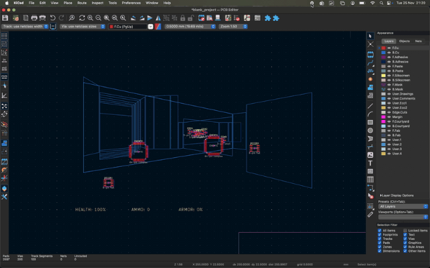Open the Route menu
Screen dimensions: 430x268
[82, 3]
